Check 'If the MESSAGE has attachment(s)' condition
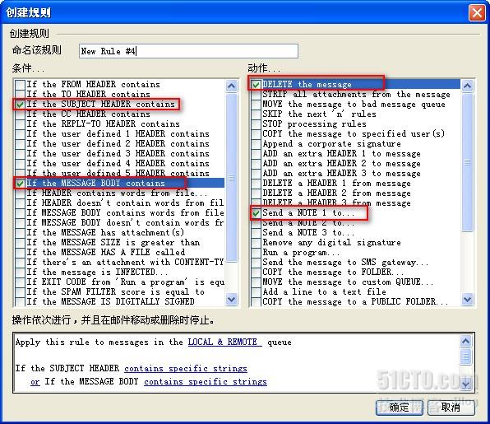Image resolution: width=490 pixels, height=424 pixels. (21, 232)
